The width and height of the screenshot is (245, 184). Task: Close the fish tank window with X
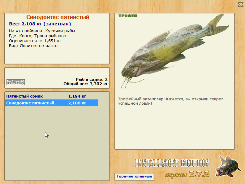(x=240, y=5)
